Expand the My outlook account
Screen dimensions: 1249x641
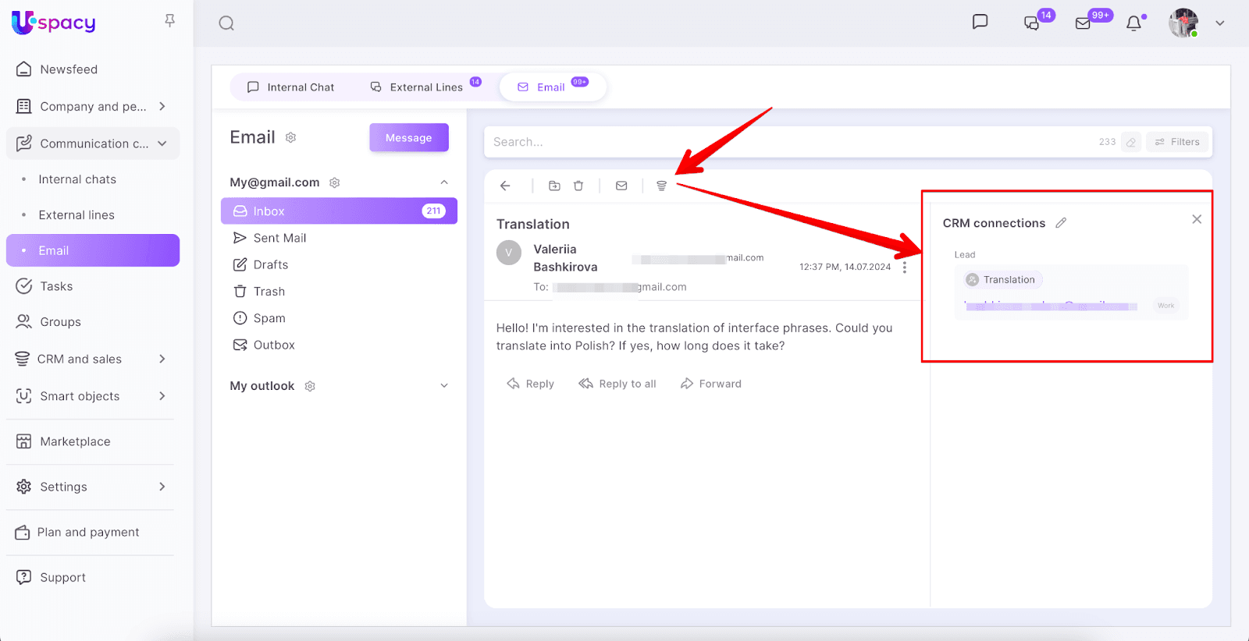point(444,385)
